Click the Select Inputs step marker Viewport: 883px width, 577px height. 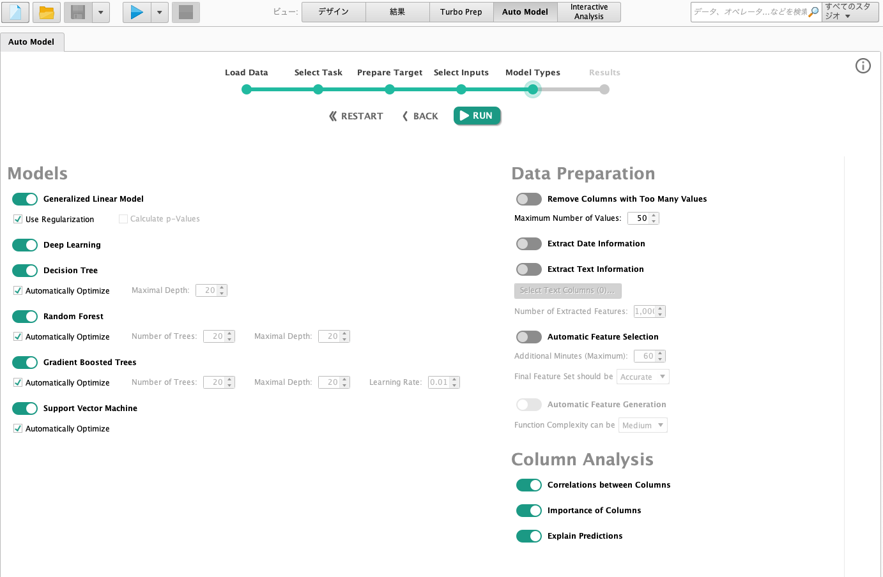[461, 89]
